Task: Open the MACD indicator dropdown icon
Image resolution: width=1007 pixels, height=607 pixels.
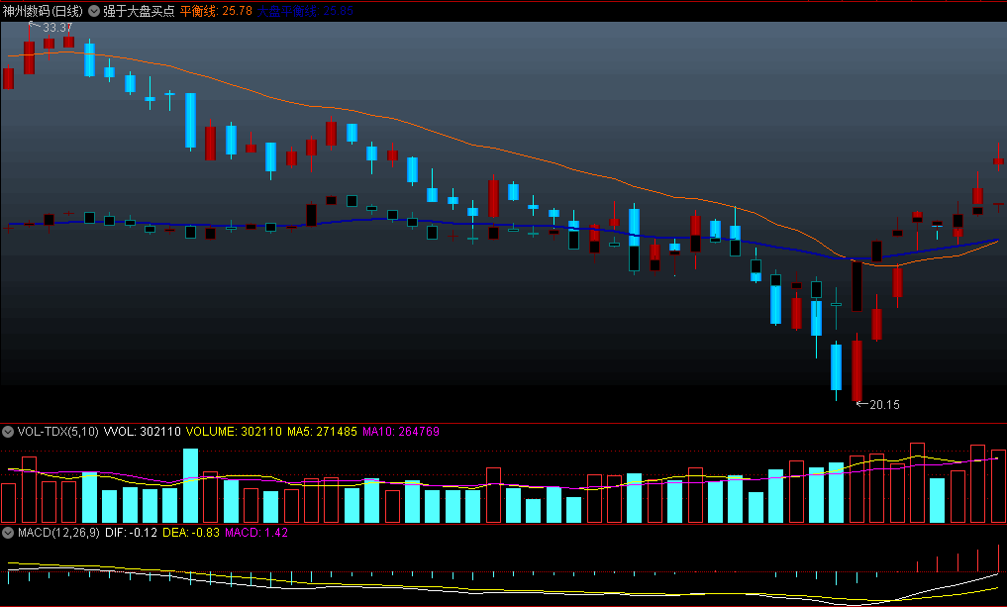Action: (x=8, y=533)
